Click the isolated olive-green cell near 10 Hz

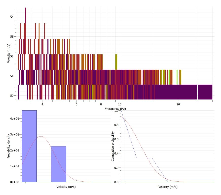coord(116,61)
